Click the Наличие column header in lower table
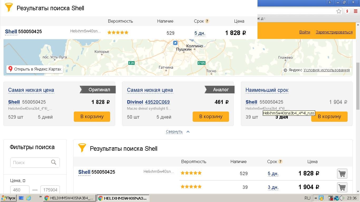 coord(239,161)
